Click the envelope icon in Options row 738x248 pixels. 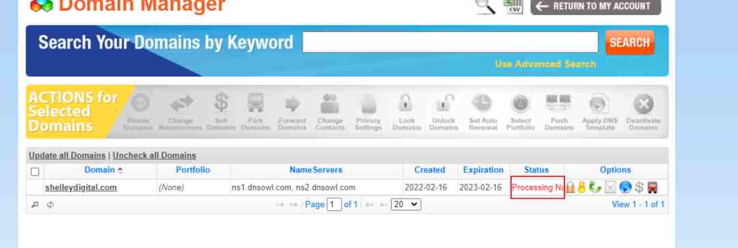[610, 187]
